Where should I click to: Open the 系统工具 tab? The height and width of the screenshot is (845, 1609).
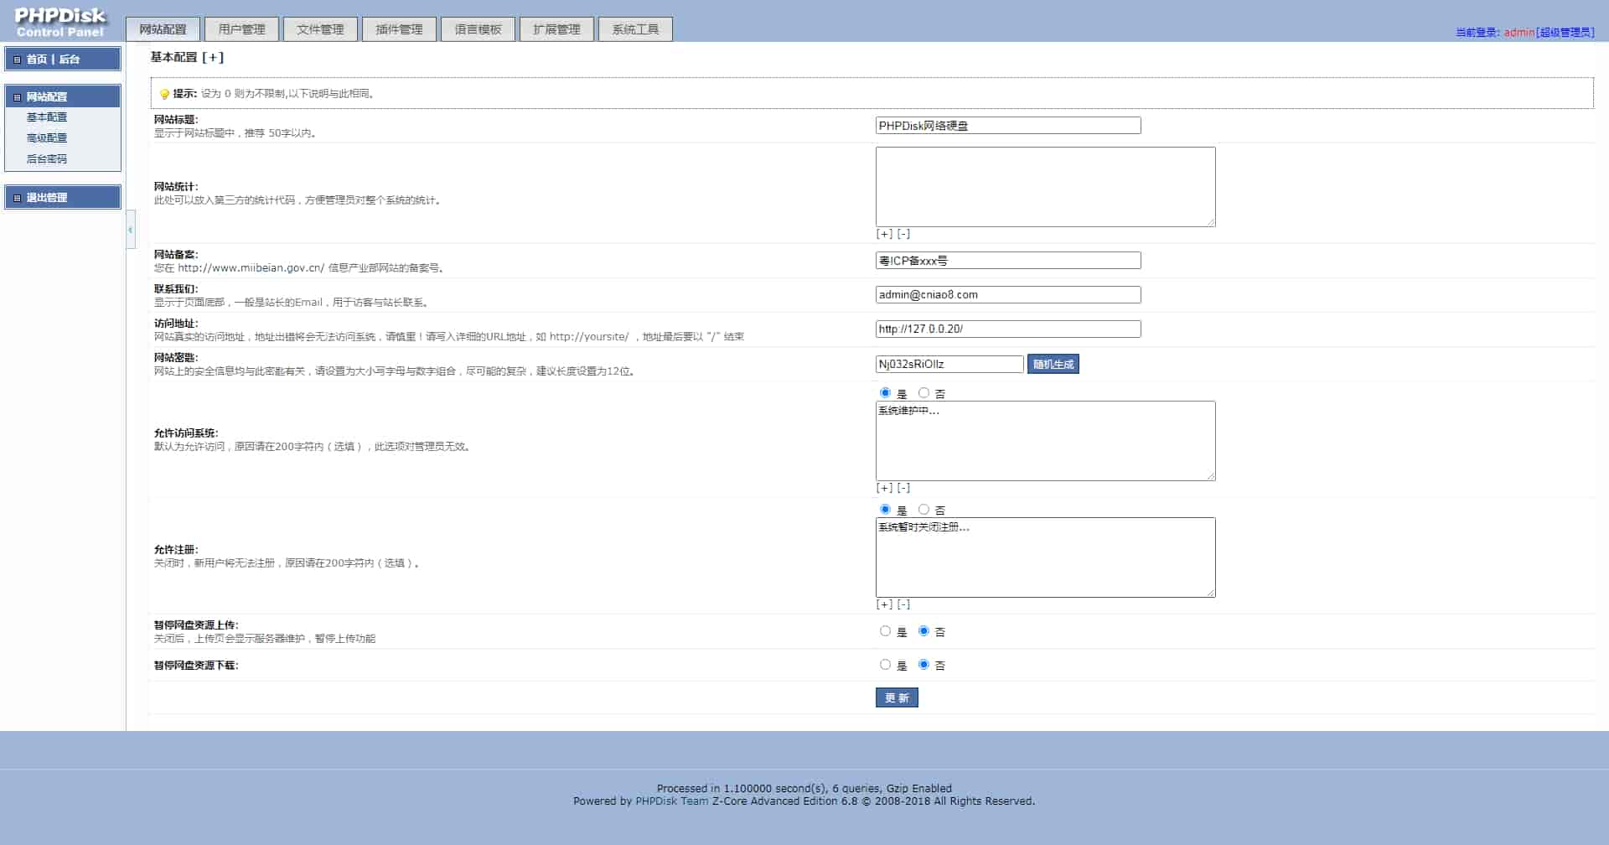pyautogui.click(x=635, y=29)
